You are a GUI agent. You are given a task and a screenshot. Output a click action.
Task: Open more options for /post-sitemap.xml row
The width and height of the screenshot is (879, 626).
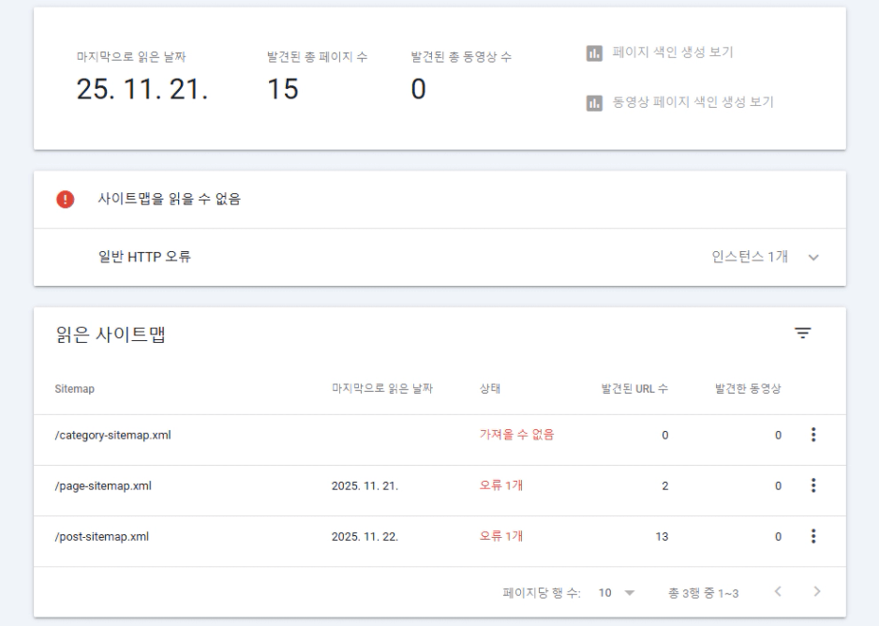pos(813,536)
